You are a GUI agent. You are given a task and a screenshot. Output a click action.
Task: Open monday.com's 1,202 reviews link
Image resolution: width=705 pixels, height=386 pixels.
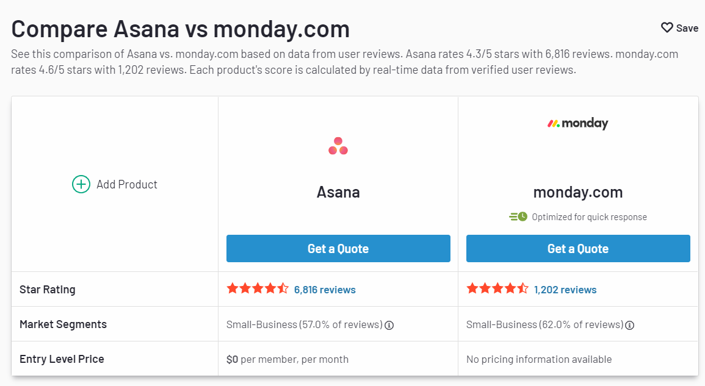pos(565,290)
